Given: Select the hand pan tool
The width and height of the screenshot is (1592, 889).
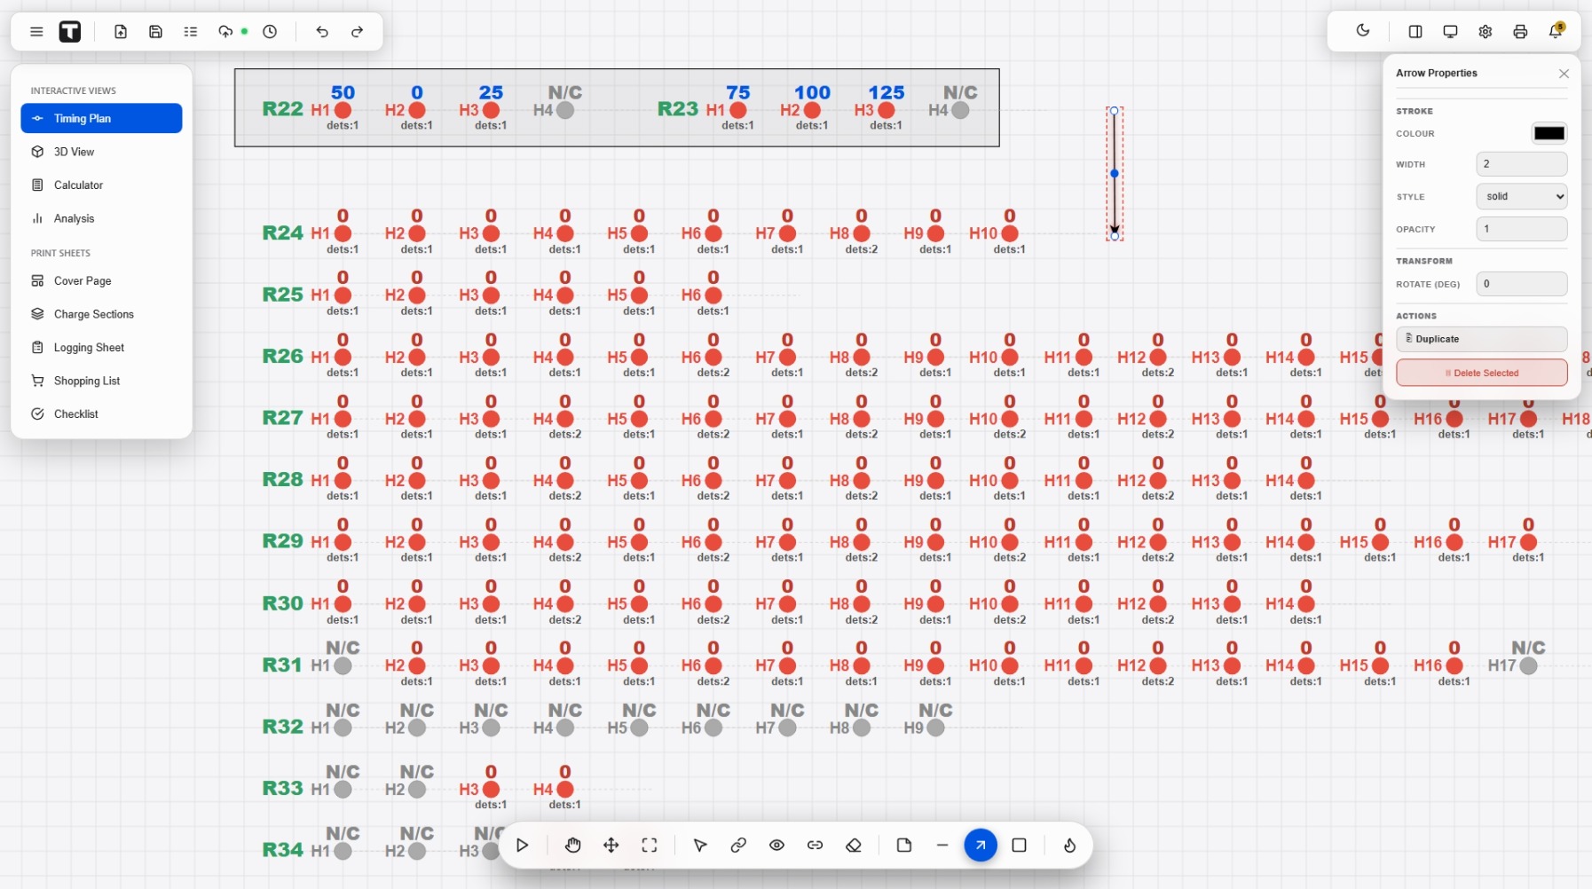Looking at the screenshot, I should 572,846.
